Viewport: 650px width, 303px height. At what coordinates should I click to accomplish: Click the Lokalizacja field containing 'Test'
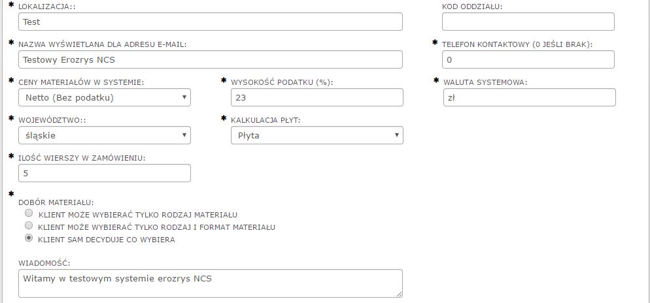point(211,22)
